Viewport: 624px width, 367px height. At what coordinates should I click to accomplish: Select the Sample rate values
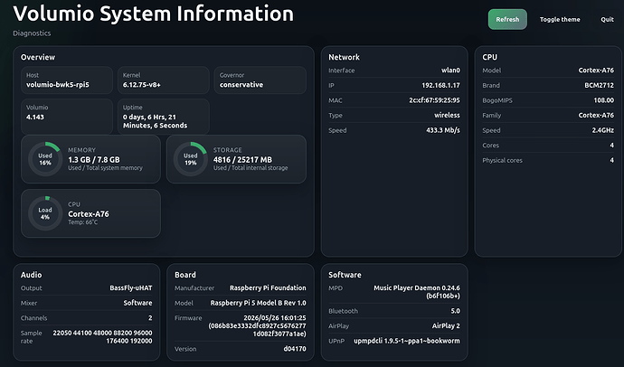(102, 337)
